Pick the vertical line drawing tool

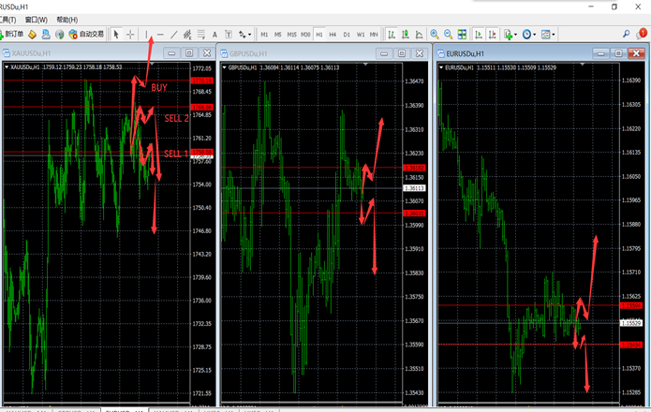[147, 34]
